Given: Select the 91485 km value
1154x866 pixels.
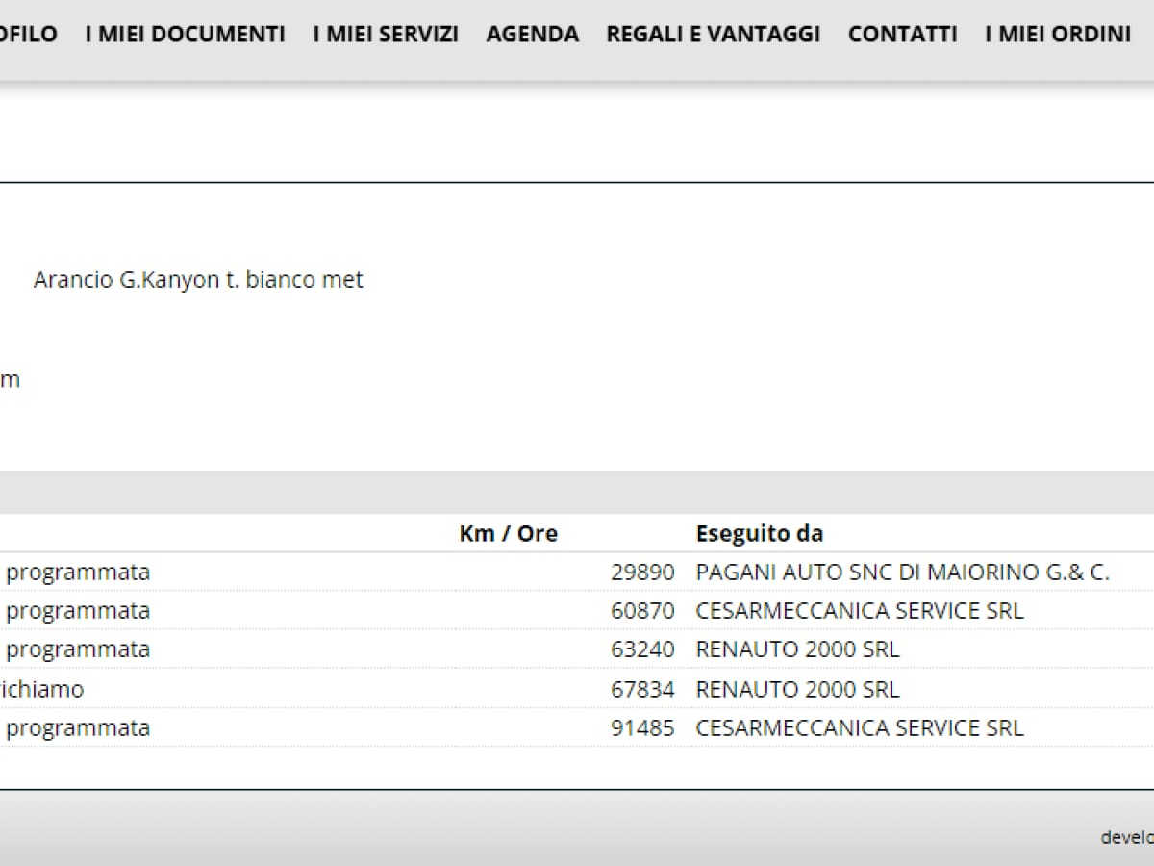Looking at the screenshot, I should (642, 727).
